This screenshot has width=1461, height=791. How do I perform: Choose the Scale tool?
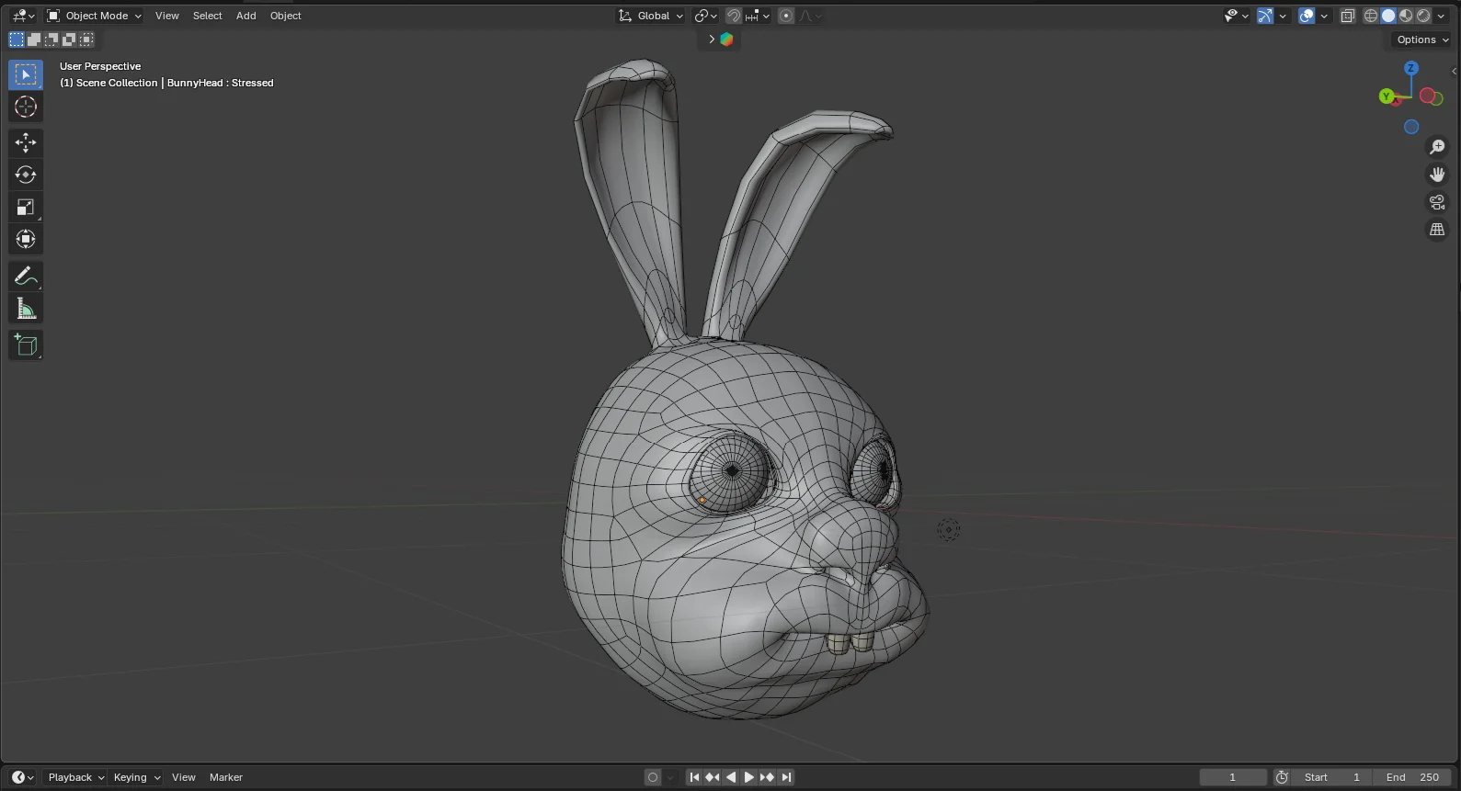point(26,208)
